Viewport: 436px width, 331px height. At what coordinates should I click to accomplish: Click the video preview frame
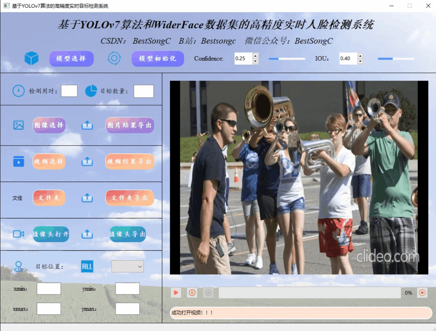pos(299,177)
